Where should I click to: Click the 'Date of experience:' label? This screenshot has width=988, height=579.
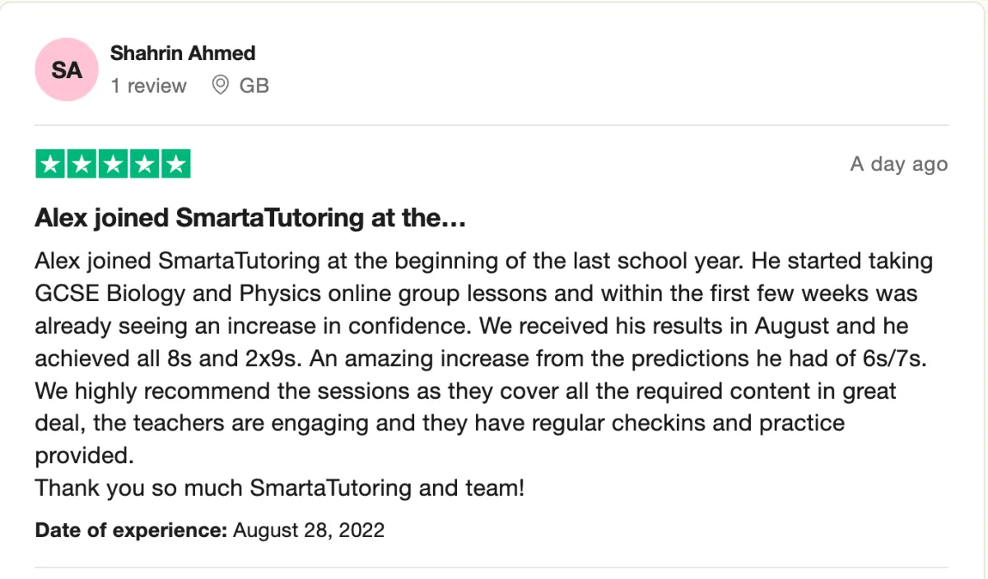130,530
